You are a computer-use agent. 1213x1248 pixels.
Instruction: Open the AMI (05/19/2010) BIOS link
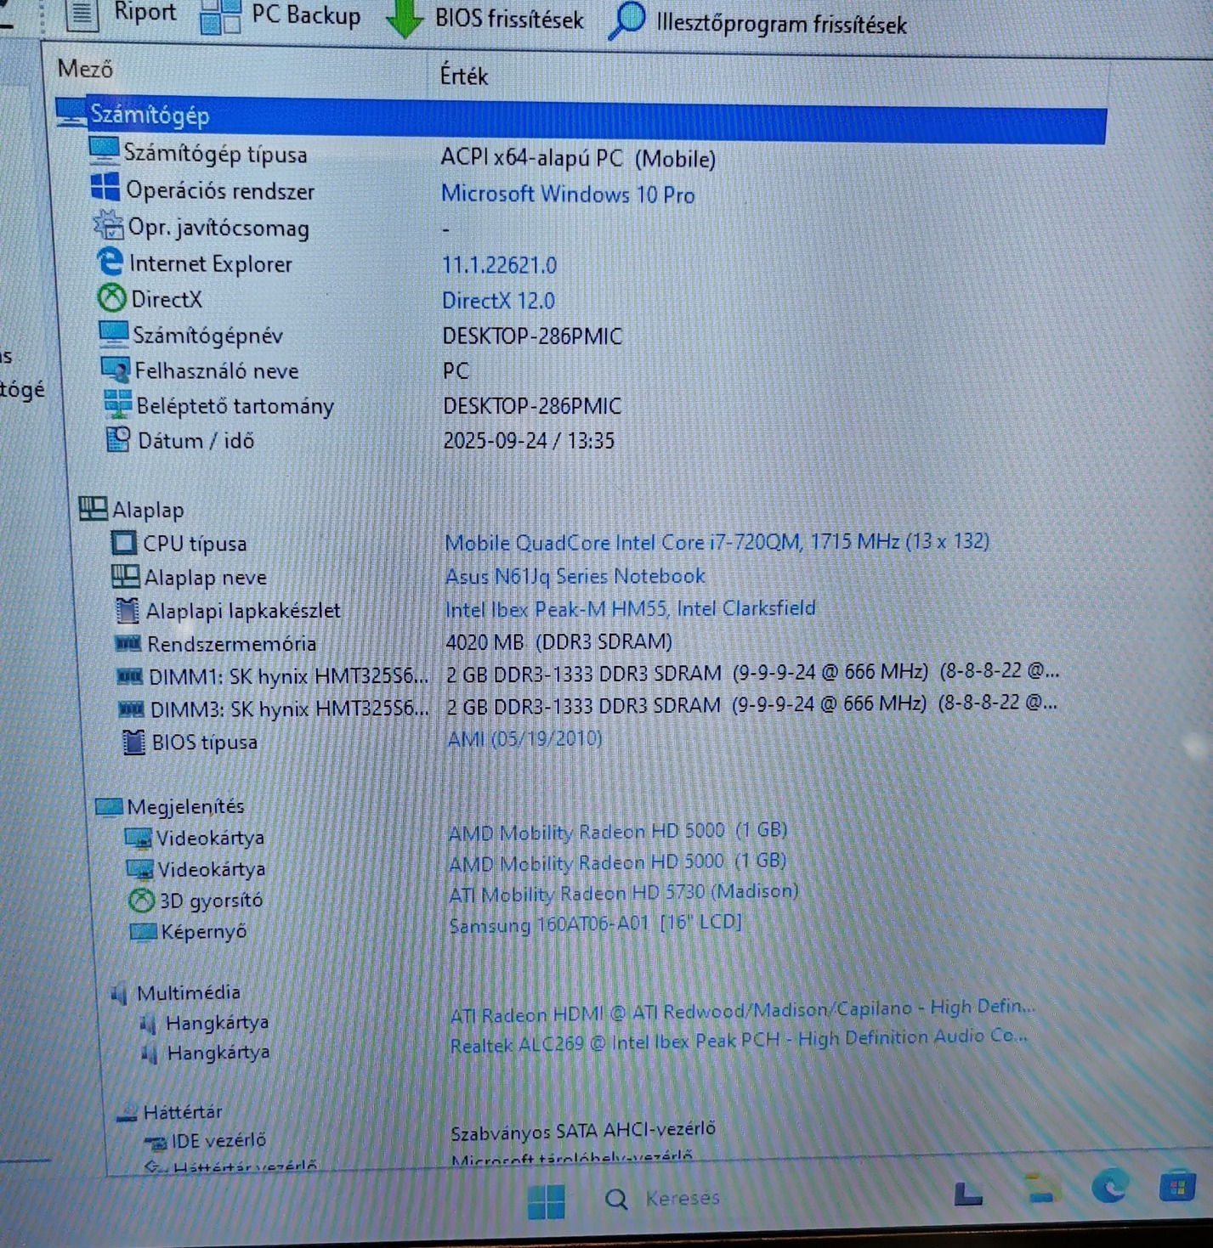click(524, 738)
